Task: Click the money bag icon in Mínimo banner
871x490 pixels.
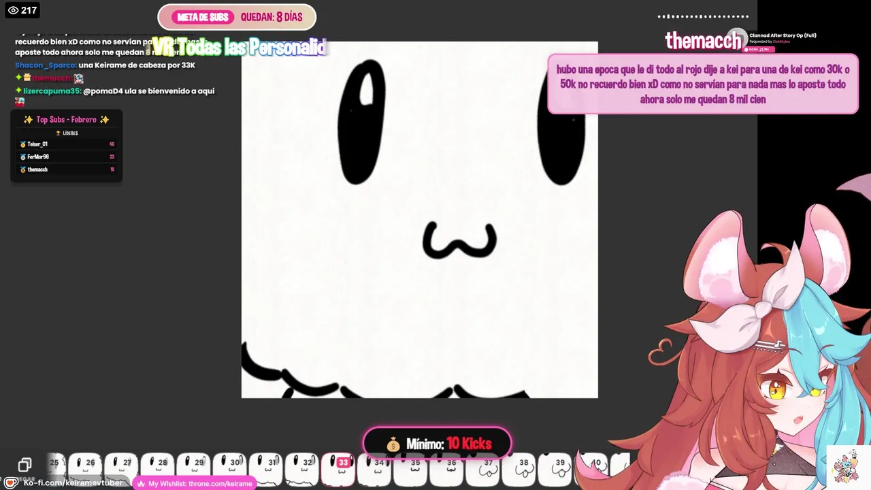Action: click(393, 444)
